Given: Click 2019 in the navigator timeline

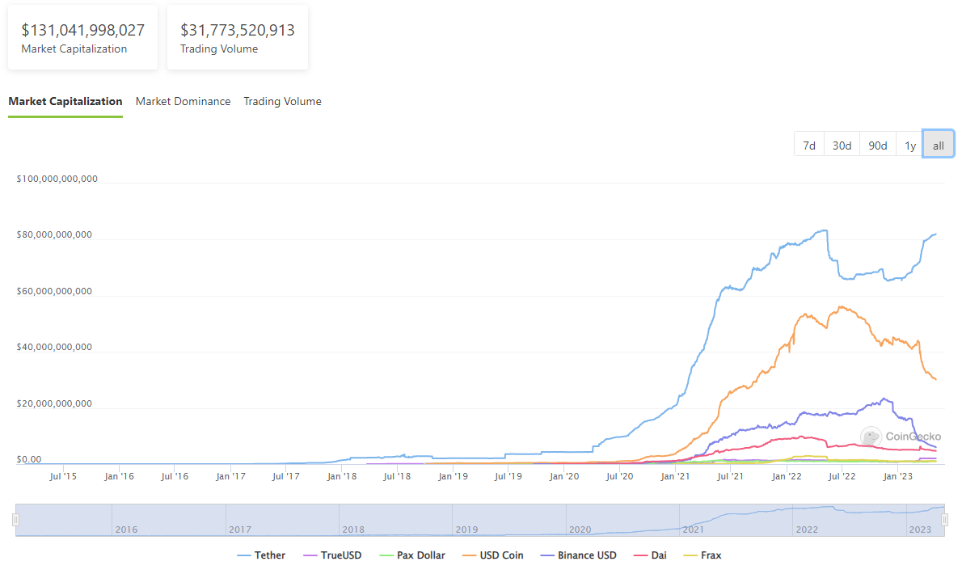Looking at the screenshot, I should [466, 530].
